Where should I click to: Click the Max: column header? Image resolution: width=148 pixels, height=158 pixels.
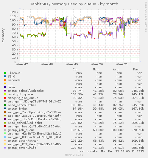click(x=136, y=69)
